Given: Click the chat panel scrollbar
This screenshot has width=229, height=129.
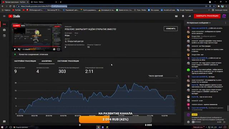Looking at the screenshot, I should tap(228, 108).
